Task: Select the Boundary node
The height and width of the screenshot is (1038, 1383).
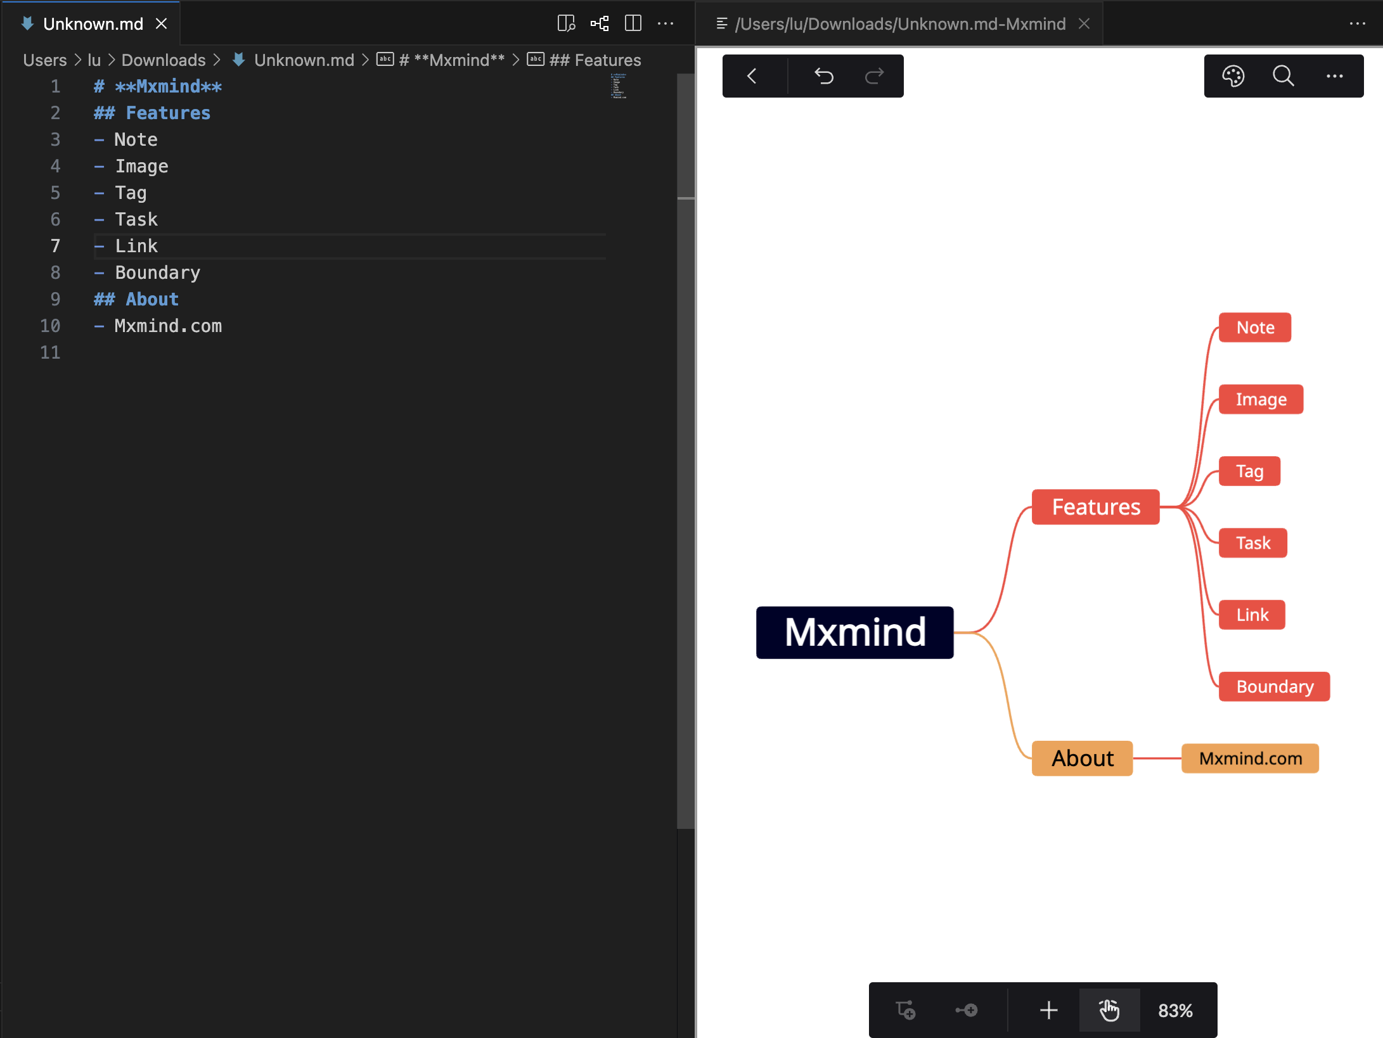Action: pyautogui.click(x=1275, y=687)
